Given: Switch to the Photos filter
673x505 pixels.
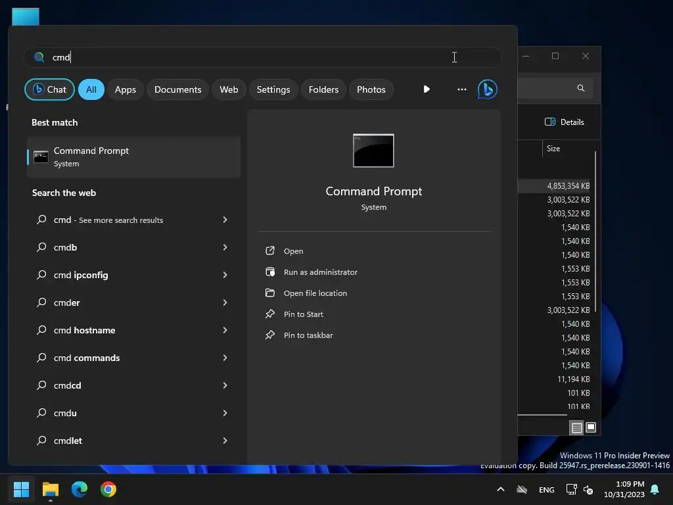Looking at the screenshot, I should point(371,89).
